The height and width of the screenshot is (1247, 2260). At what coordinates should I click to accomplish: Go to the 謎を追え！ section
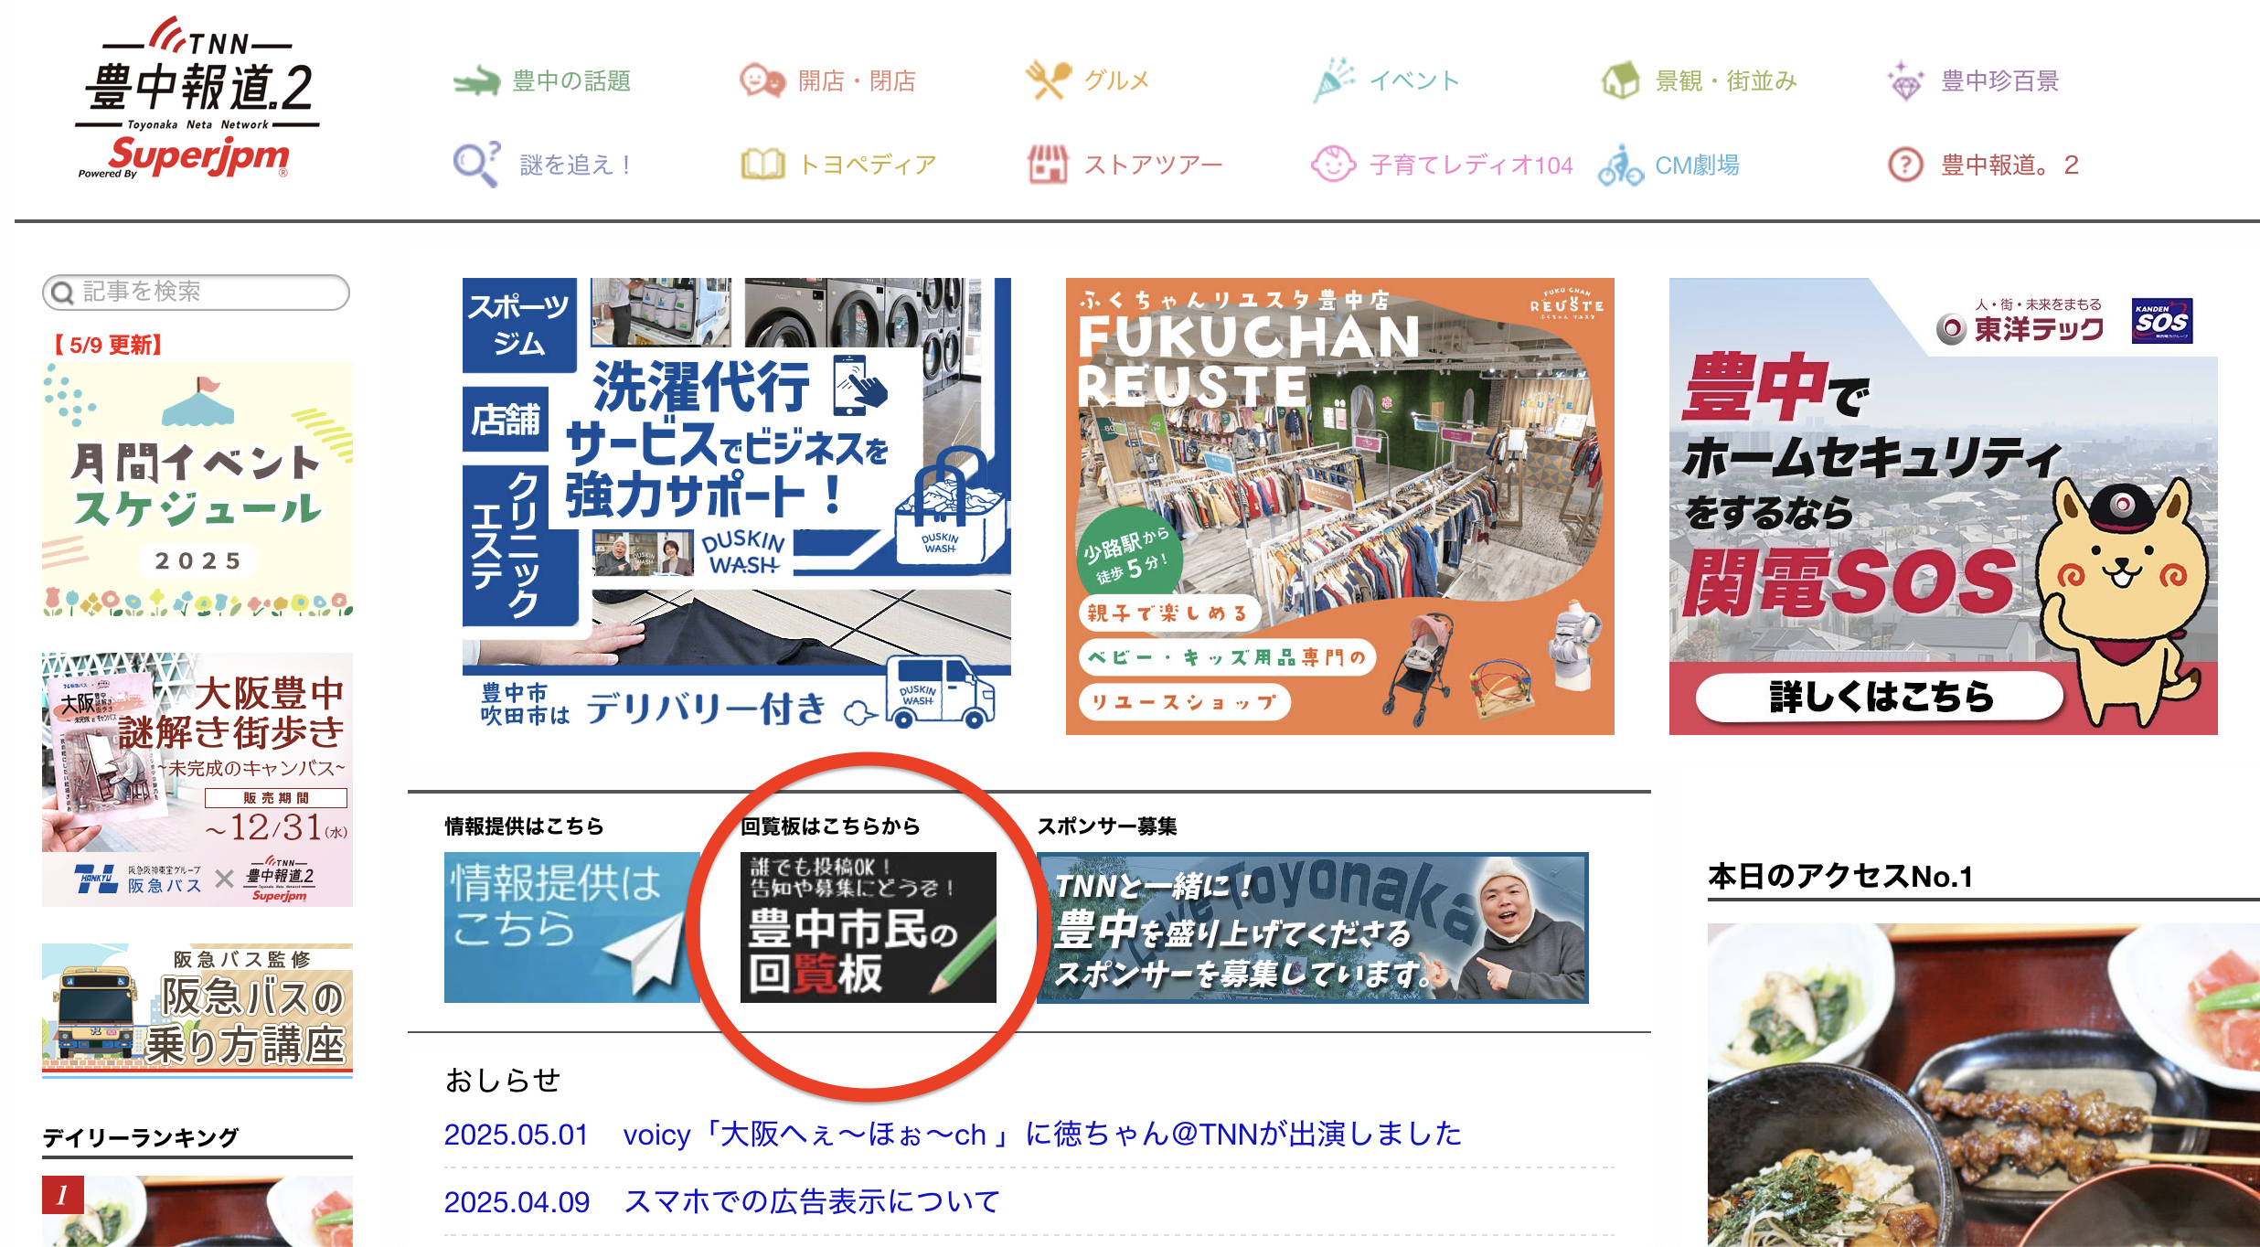[577, 165]
